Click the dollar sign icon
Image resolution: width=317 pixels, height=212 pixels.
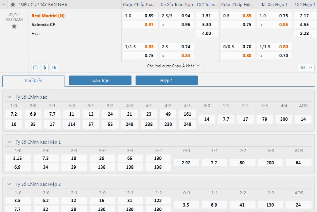click(45, 67)
